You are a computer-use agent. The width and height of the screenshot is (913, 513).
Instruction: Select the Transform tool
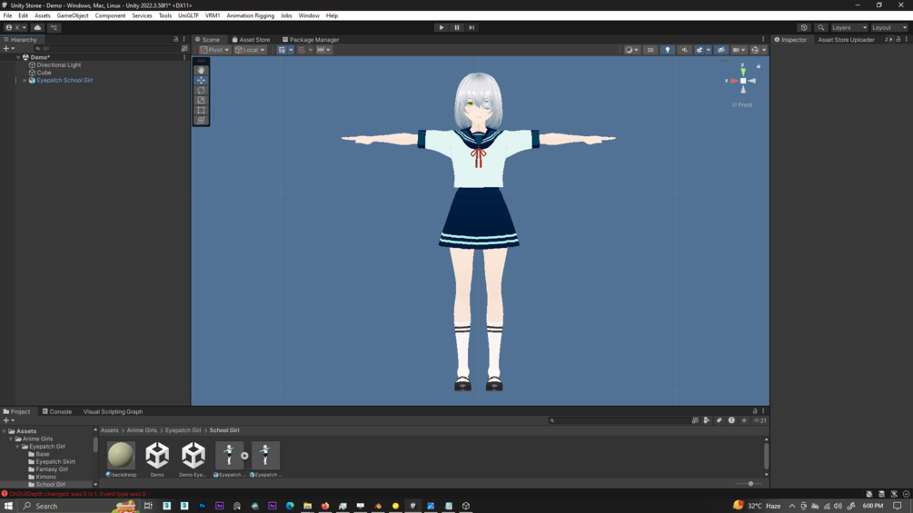pos(201,121)
